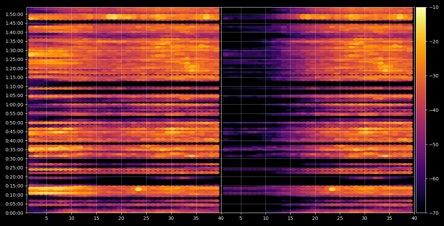Click x-axis label 5 under right heatmap
Screen dimensions: 444x226
tap(241, 219)
